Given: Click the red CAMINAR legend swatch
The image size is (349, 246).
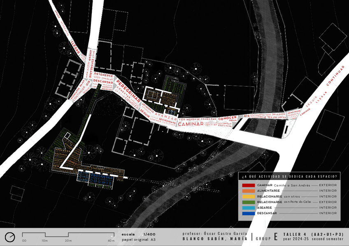Looking at the screenshot, I should (x=248, y=185).
